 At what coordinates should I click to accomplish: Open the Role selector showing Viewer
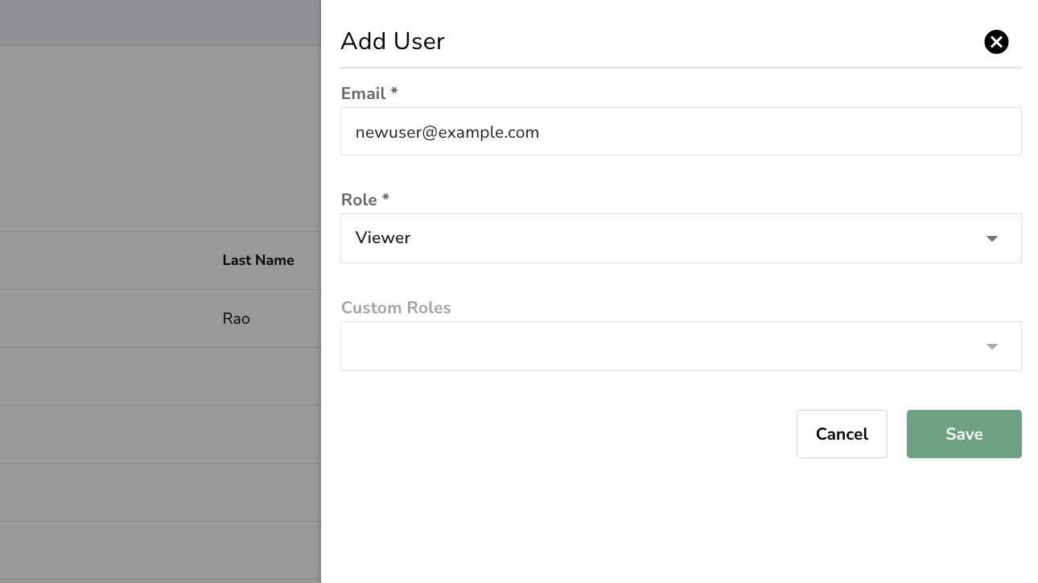pos(681,238)
